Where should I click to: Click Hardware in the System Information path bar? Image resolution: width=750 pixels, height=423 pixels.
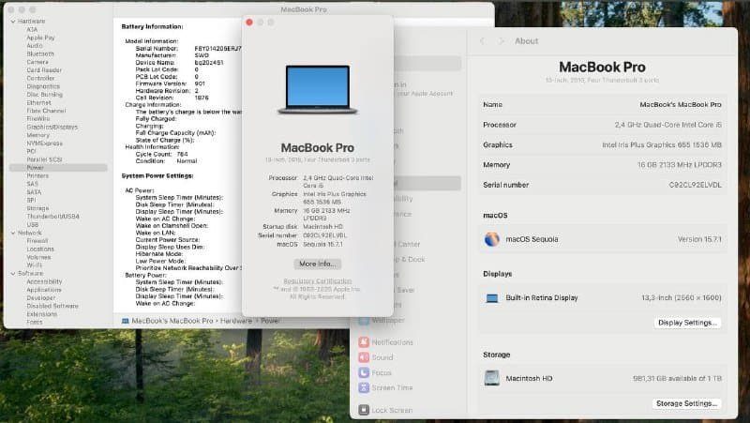click(x=236, y=321)
